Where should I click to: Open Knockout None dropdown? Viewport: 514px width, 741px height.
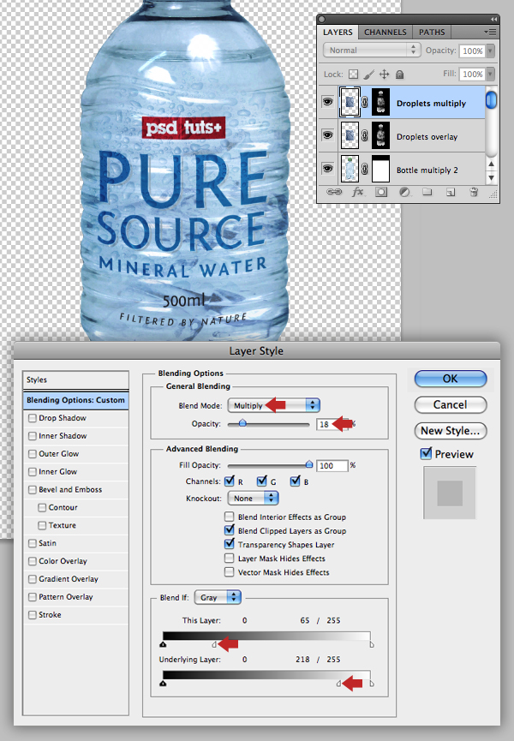(x=254, y=499)
